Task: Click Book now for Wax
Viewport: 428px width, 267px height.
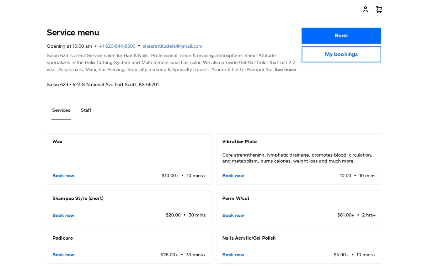Action: (63, 176)
